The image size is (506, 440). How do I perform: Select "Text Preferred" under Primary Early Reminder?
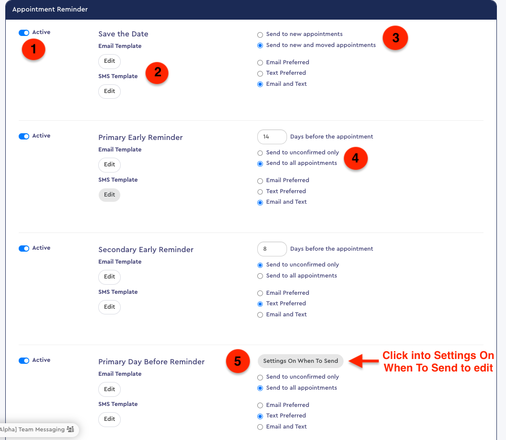pos(260,191)
